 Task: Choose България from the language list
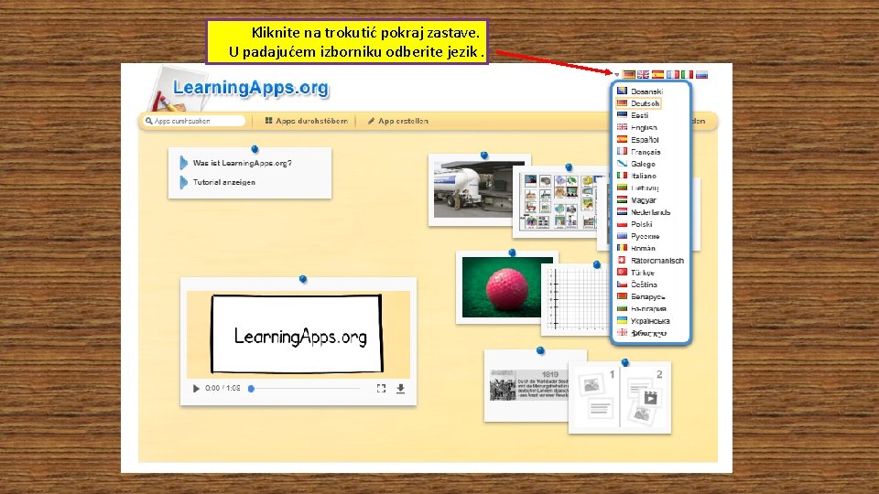[x=641, y=308]
